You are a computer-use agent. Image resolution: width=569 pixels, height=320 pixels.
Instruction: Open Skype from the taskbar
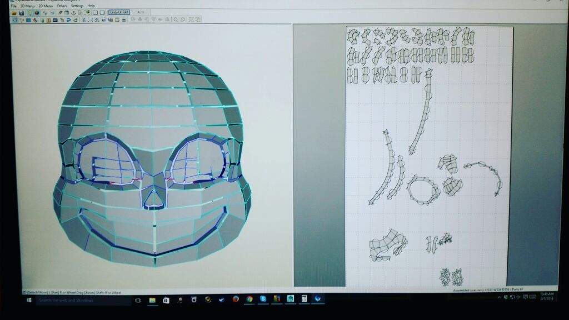[x=263, y=298]
